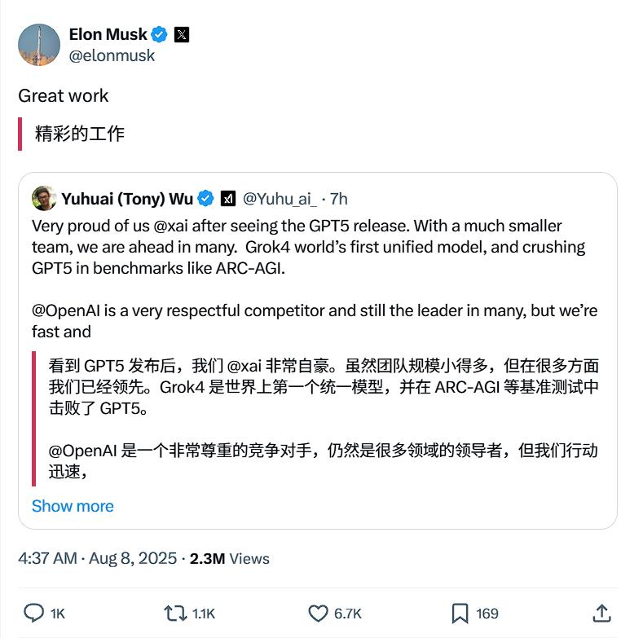Open the @Yuhu_ai_ handle

click(280, 199)
